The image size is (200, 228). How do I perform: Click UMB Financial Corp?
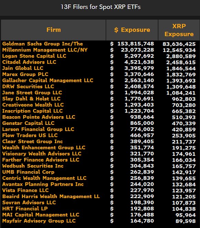coord(28,172)
